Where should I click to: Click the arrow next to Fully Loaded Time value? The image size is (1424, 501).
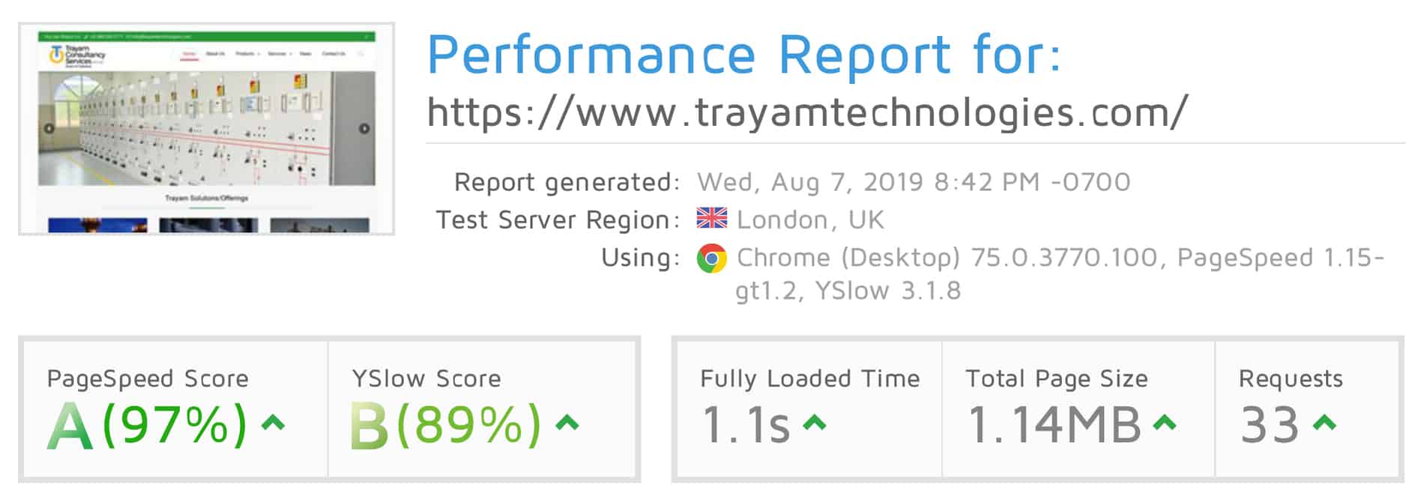tap(814, 423)
